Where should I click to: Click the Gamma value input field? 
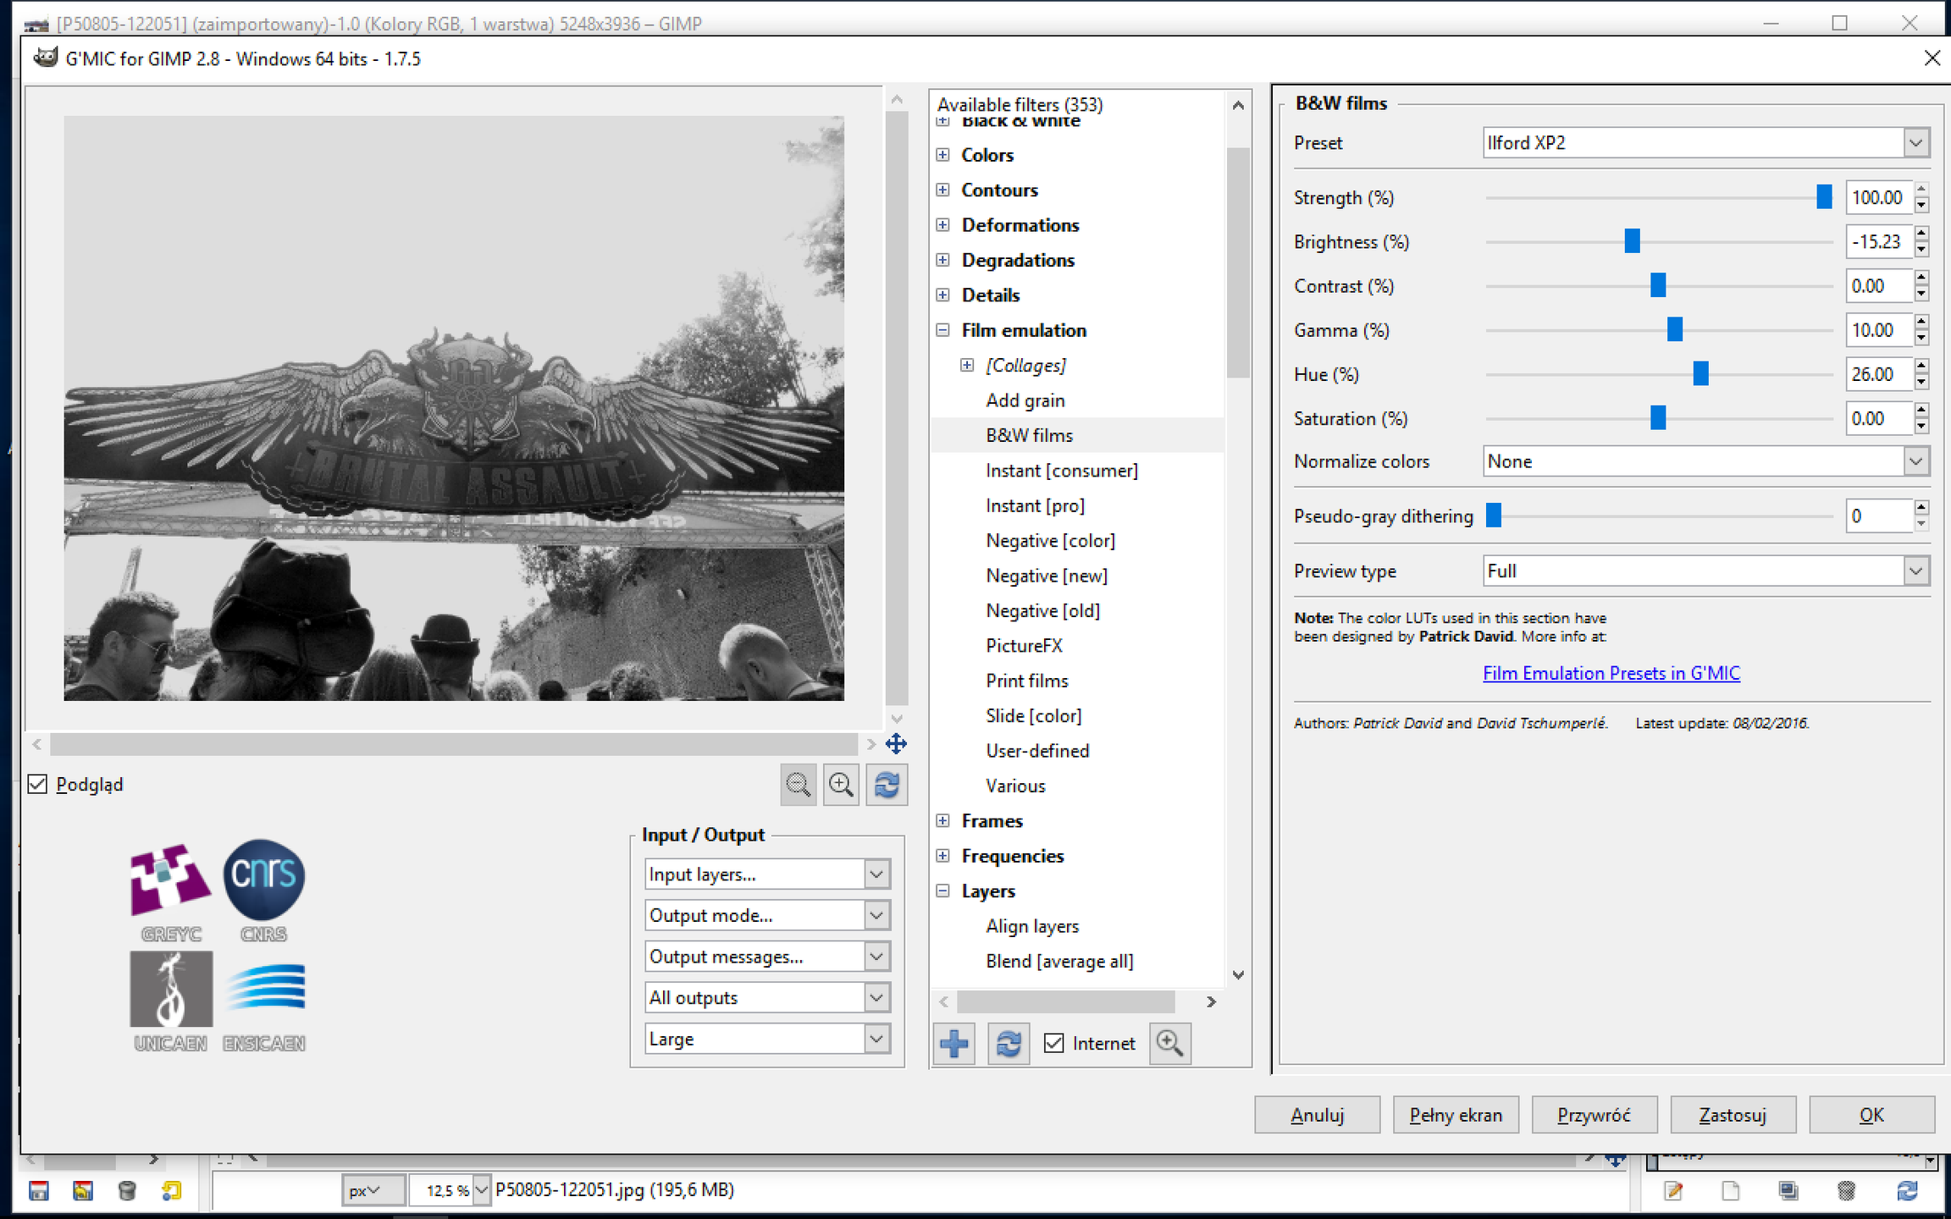[x=1879, y=330]
